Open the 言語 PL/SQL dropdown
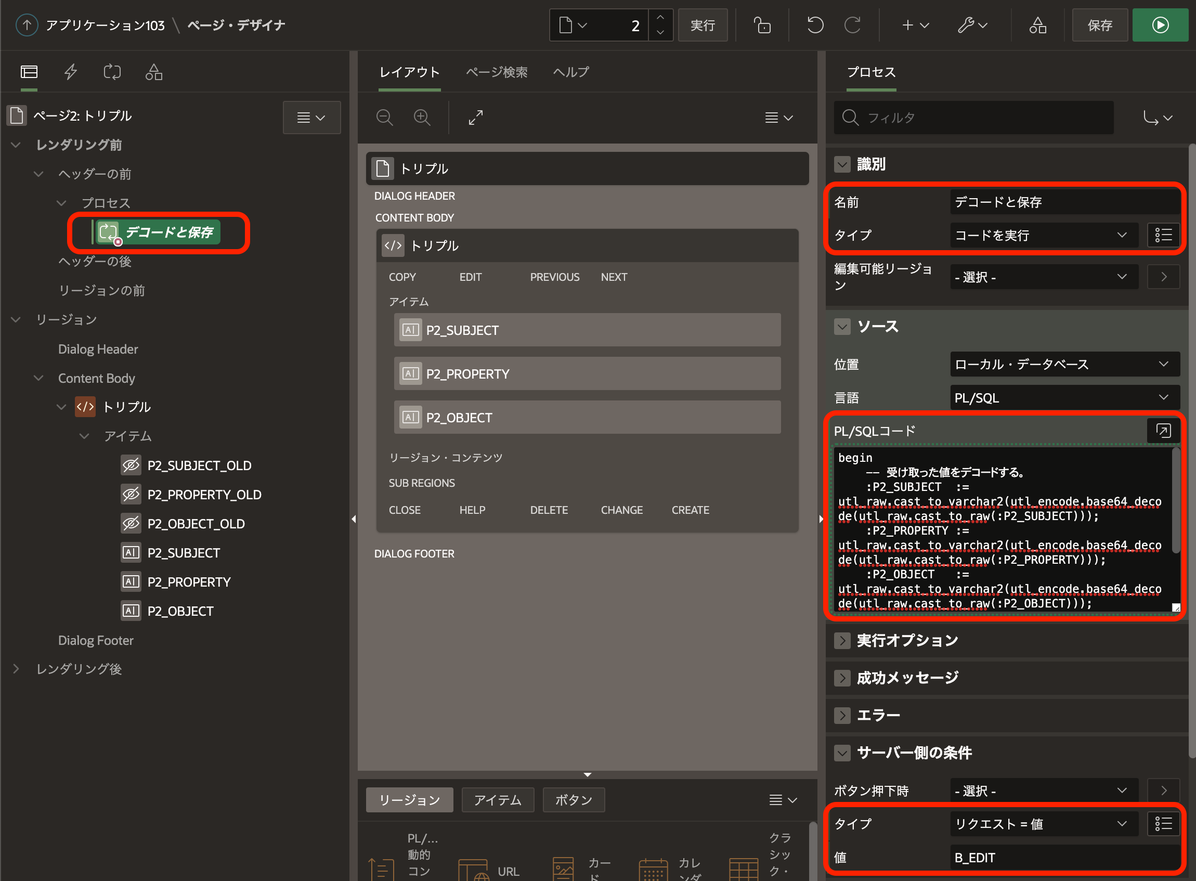The width and height of the screenshot is (1196, 881). [1064, 398]
